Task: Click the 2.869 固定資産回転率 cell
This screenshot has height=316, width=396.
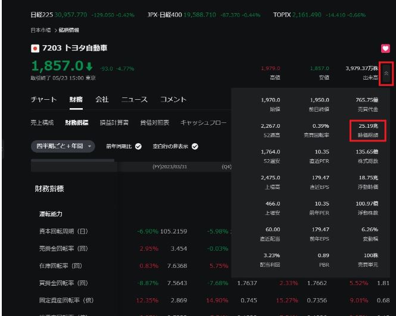Action: pyautogui.click(x=179, y=301)
